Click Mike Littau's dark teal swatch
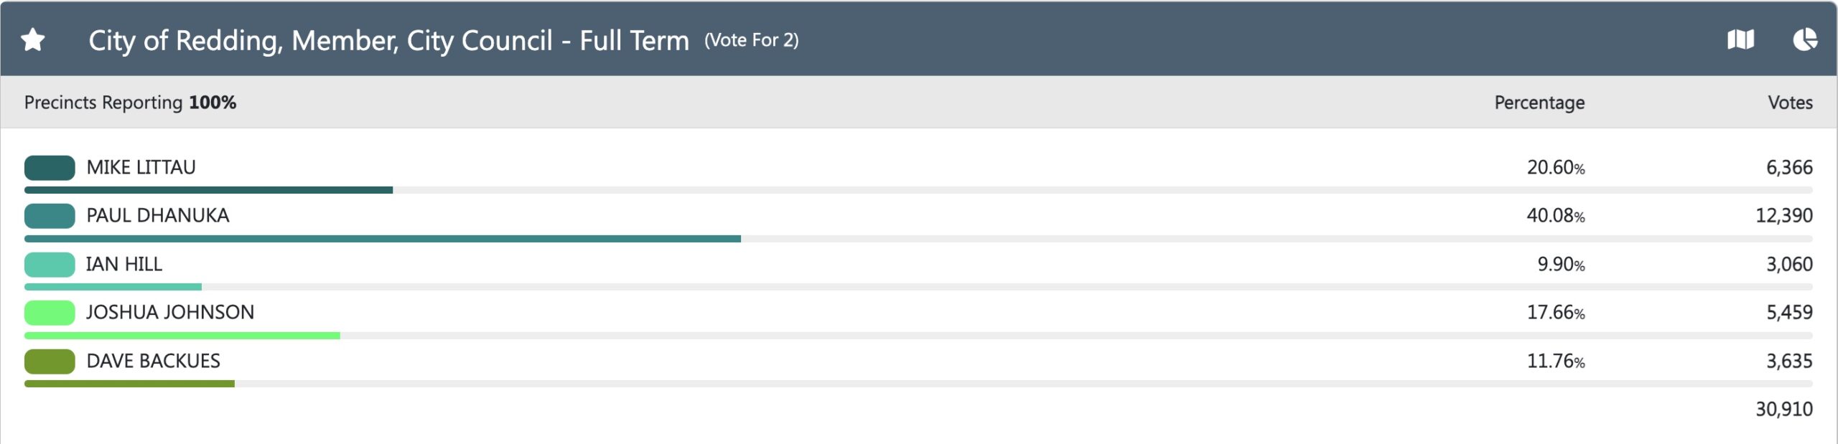The image size is (1838, 444). pos(50,168)
